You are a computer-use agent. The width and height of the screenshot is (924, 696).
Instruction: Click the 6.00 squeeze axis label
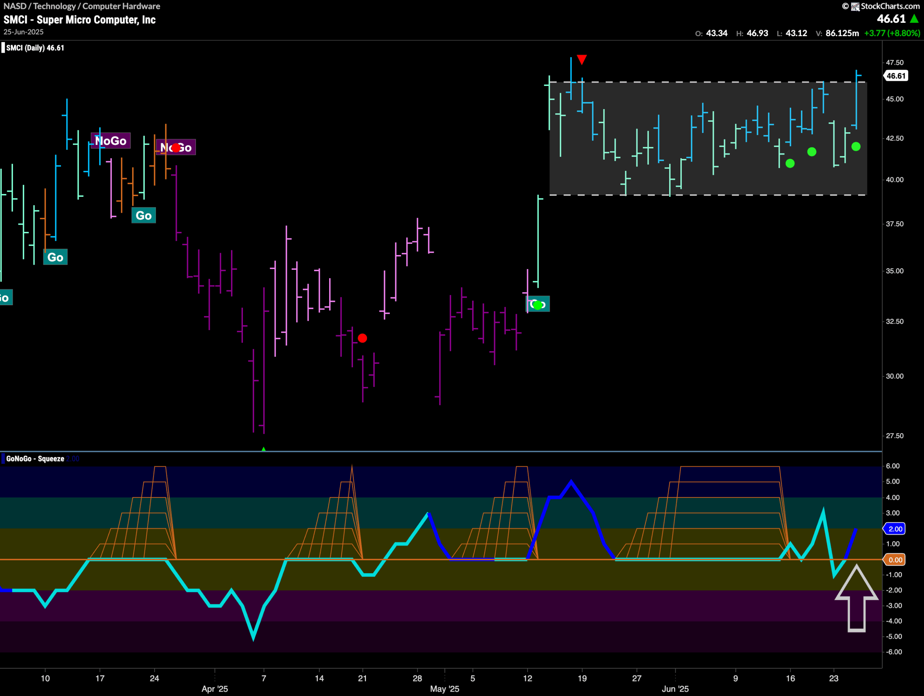point(893,466)
